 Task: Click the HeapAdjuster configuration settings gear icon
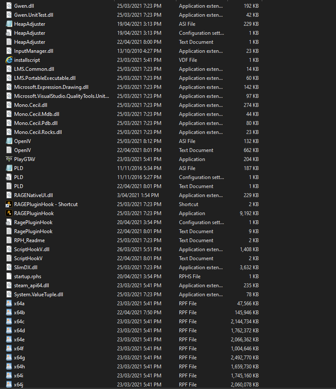click(9, 33)
